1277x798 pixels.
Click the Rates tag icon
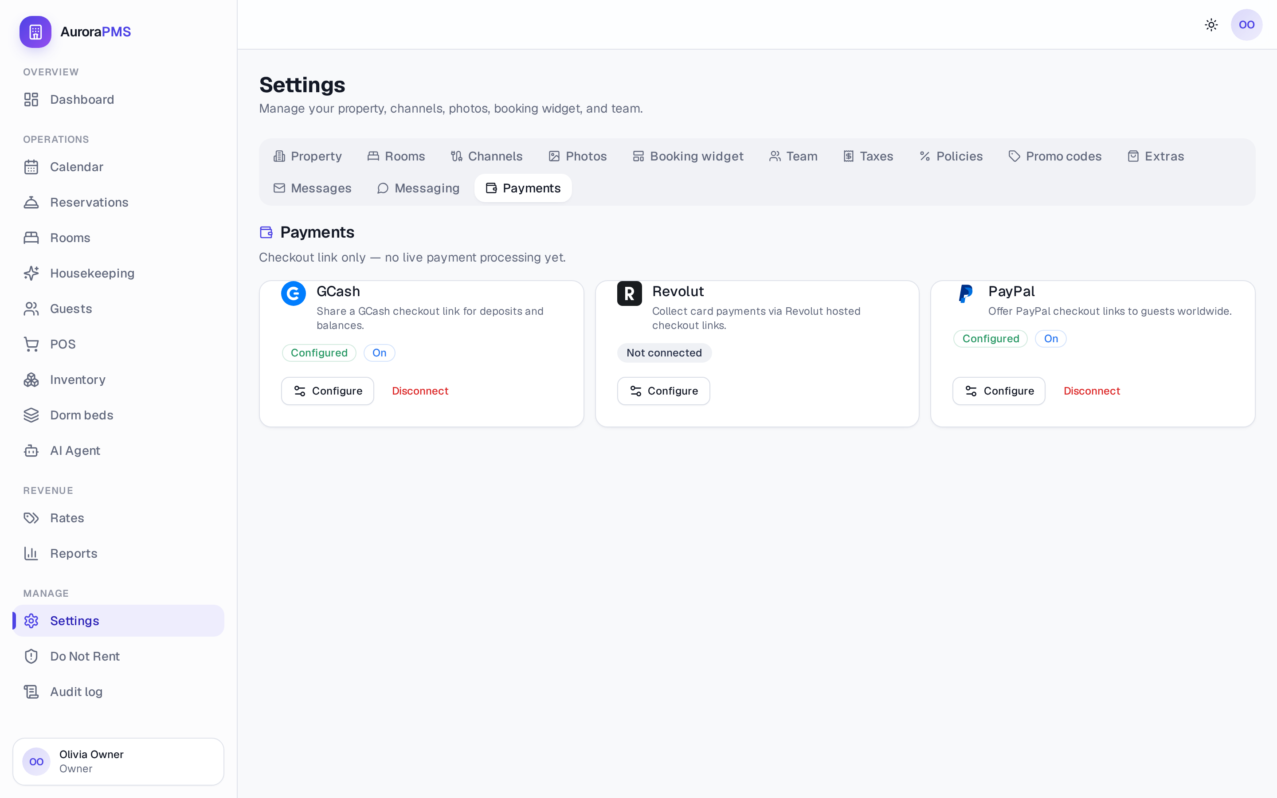pos(31,518)
